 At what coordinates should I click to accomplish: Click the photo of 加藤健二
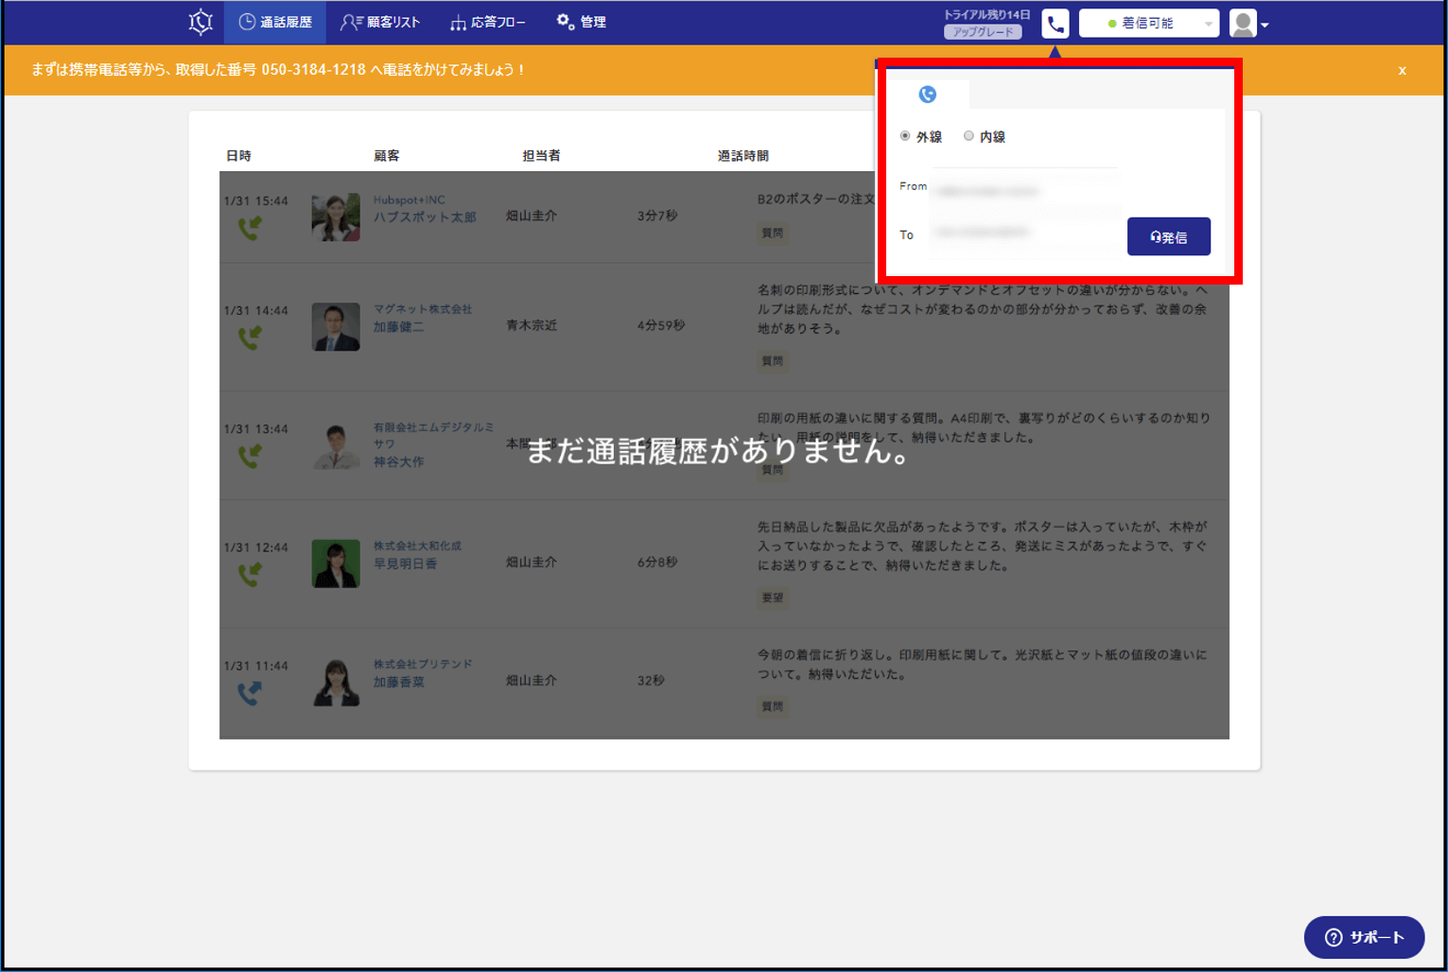[336, 326]
